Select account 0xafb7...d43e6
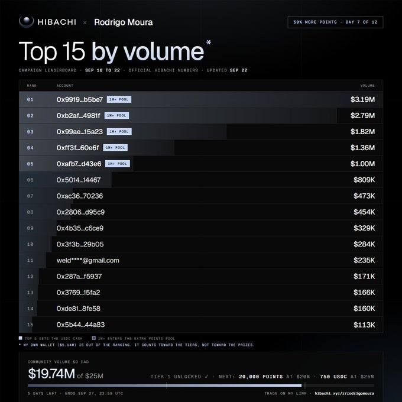The width and height of the screenshot is (402, 402). coord(79,164)
